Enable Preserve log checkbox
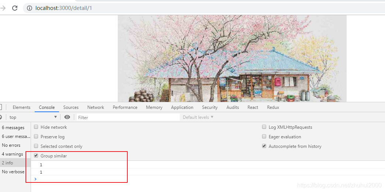 point(36,136)
